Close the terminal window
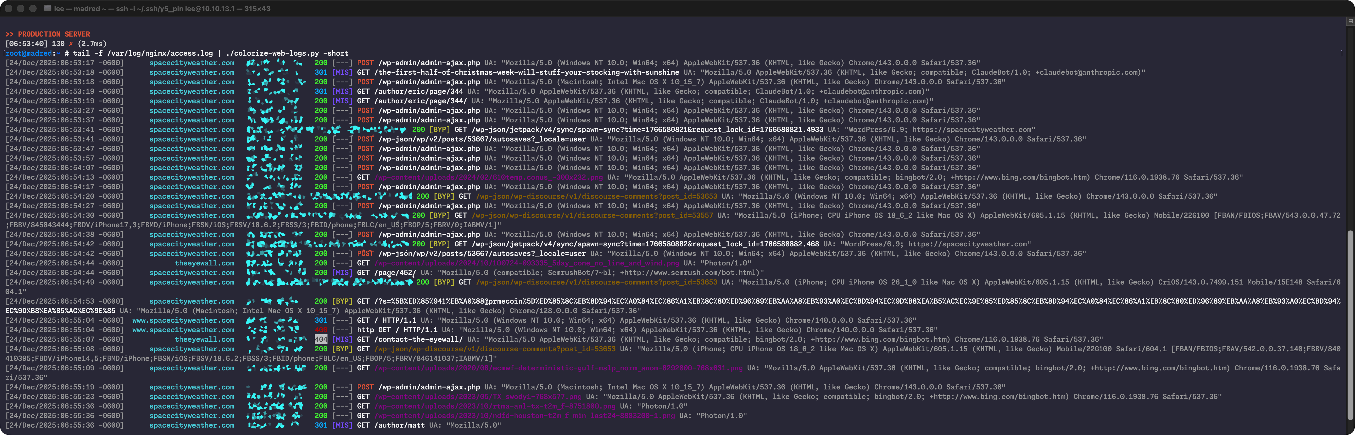This screenshot has height=435, width=1355. coord(8,8)
